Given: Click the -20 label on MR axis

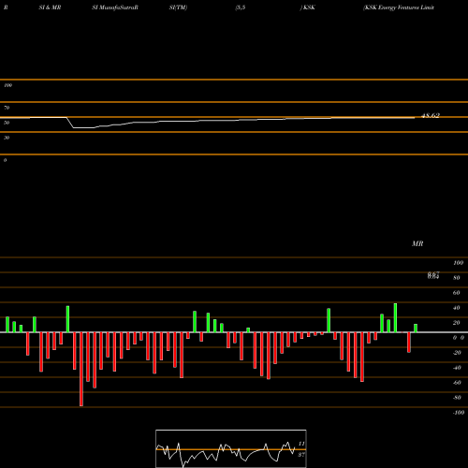Looking at the screenshot, I should [x=457, y=353].
